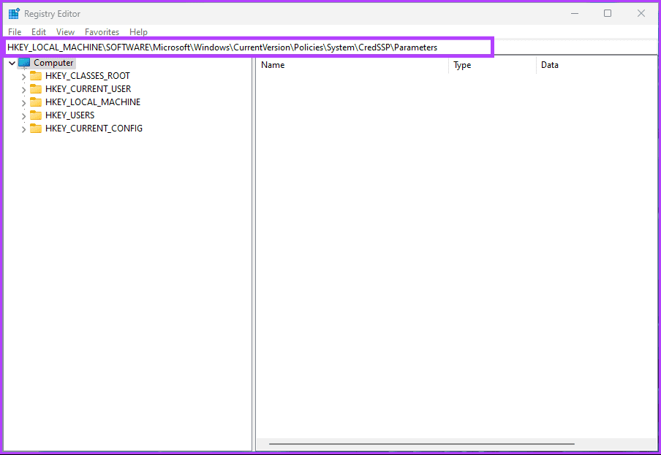This screenshot has width=661, height=455.
Task: Click the HKEY_USERS folder icon
Action: pos(36,115)
